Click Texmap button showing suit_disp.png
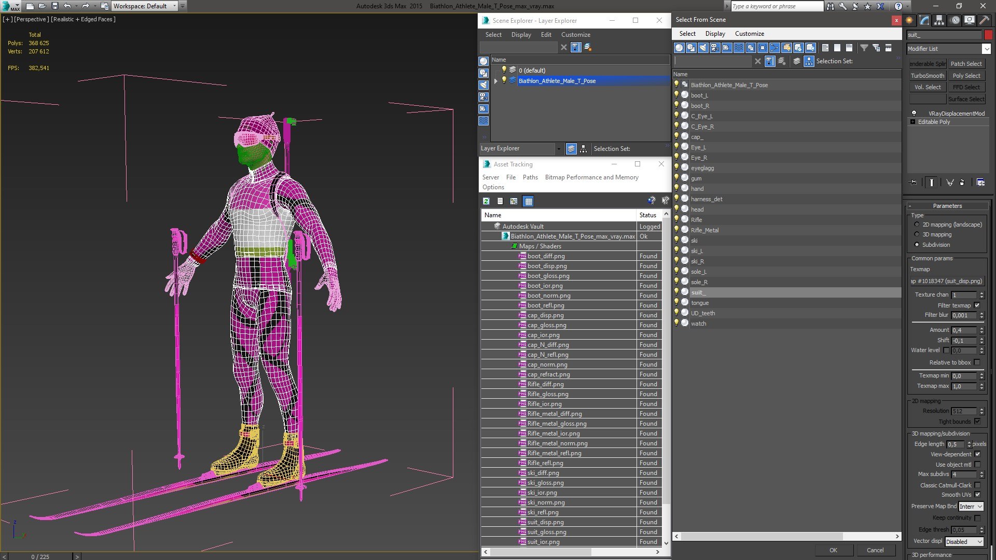The width and height of the screenshot is (996, 560). point(947,281)
